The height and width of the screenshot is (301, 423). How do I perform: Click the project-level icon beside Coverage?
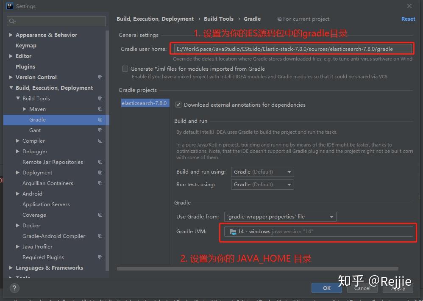100,215
